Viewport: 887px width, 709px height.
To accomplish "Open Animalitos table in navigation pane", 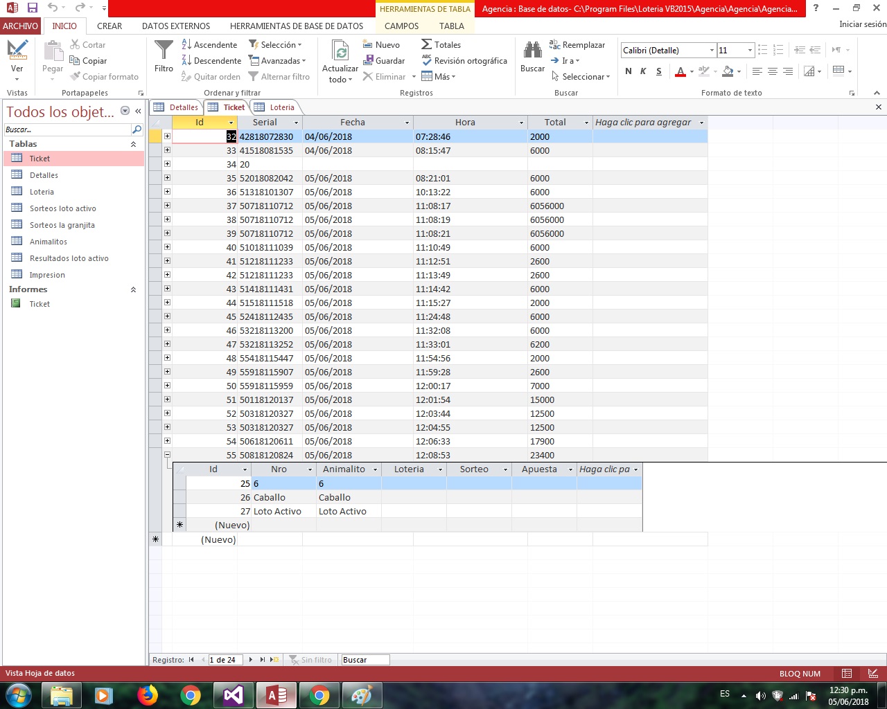I will pyautogui.click(x=49, y=242).
